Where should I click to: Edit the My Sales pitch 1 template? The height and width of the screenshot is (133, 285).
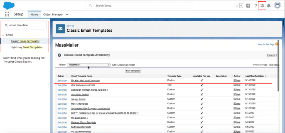coord(60,118)
